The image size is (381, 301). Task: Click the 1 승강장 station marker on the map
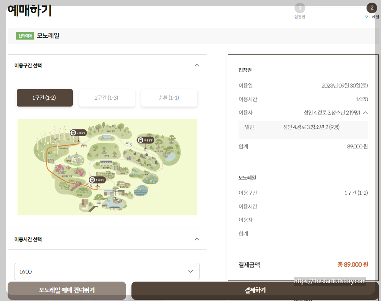98,180
